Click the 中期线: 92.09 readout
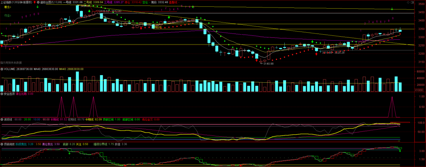 tap(93, 119)
